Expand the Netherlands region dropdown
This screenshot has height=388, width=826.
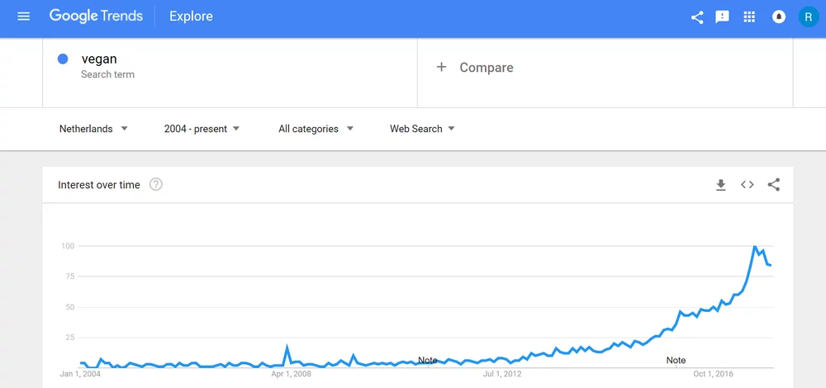point(93,129)
